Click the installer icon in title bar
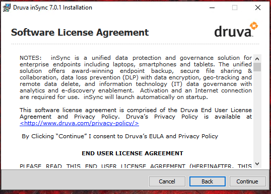Image resolution: width=271 pixels, height=194 pixels. [x=7, y=8]
